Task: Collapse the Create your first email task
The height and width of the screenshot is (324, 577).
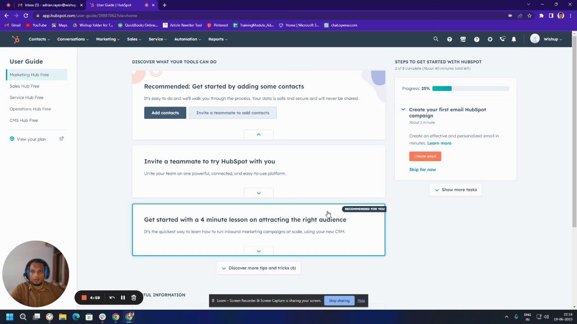Action: tap(403, 109)
